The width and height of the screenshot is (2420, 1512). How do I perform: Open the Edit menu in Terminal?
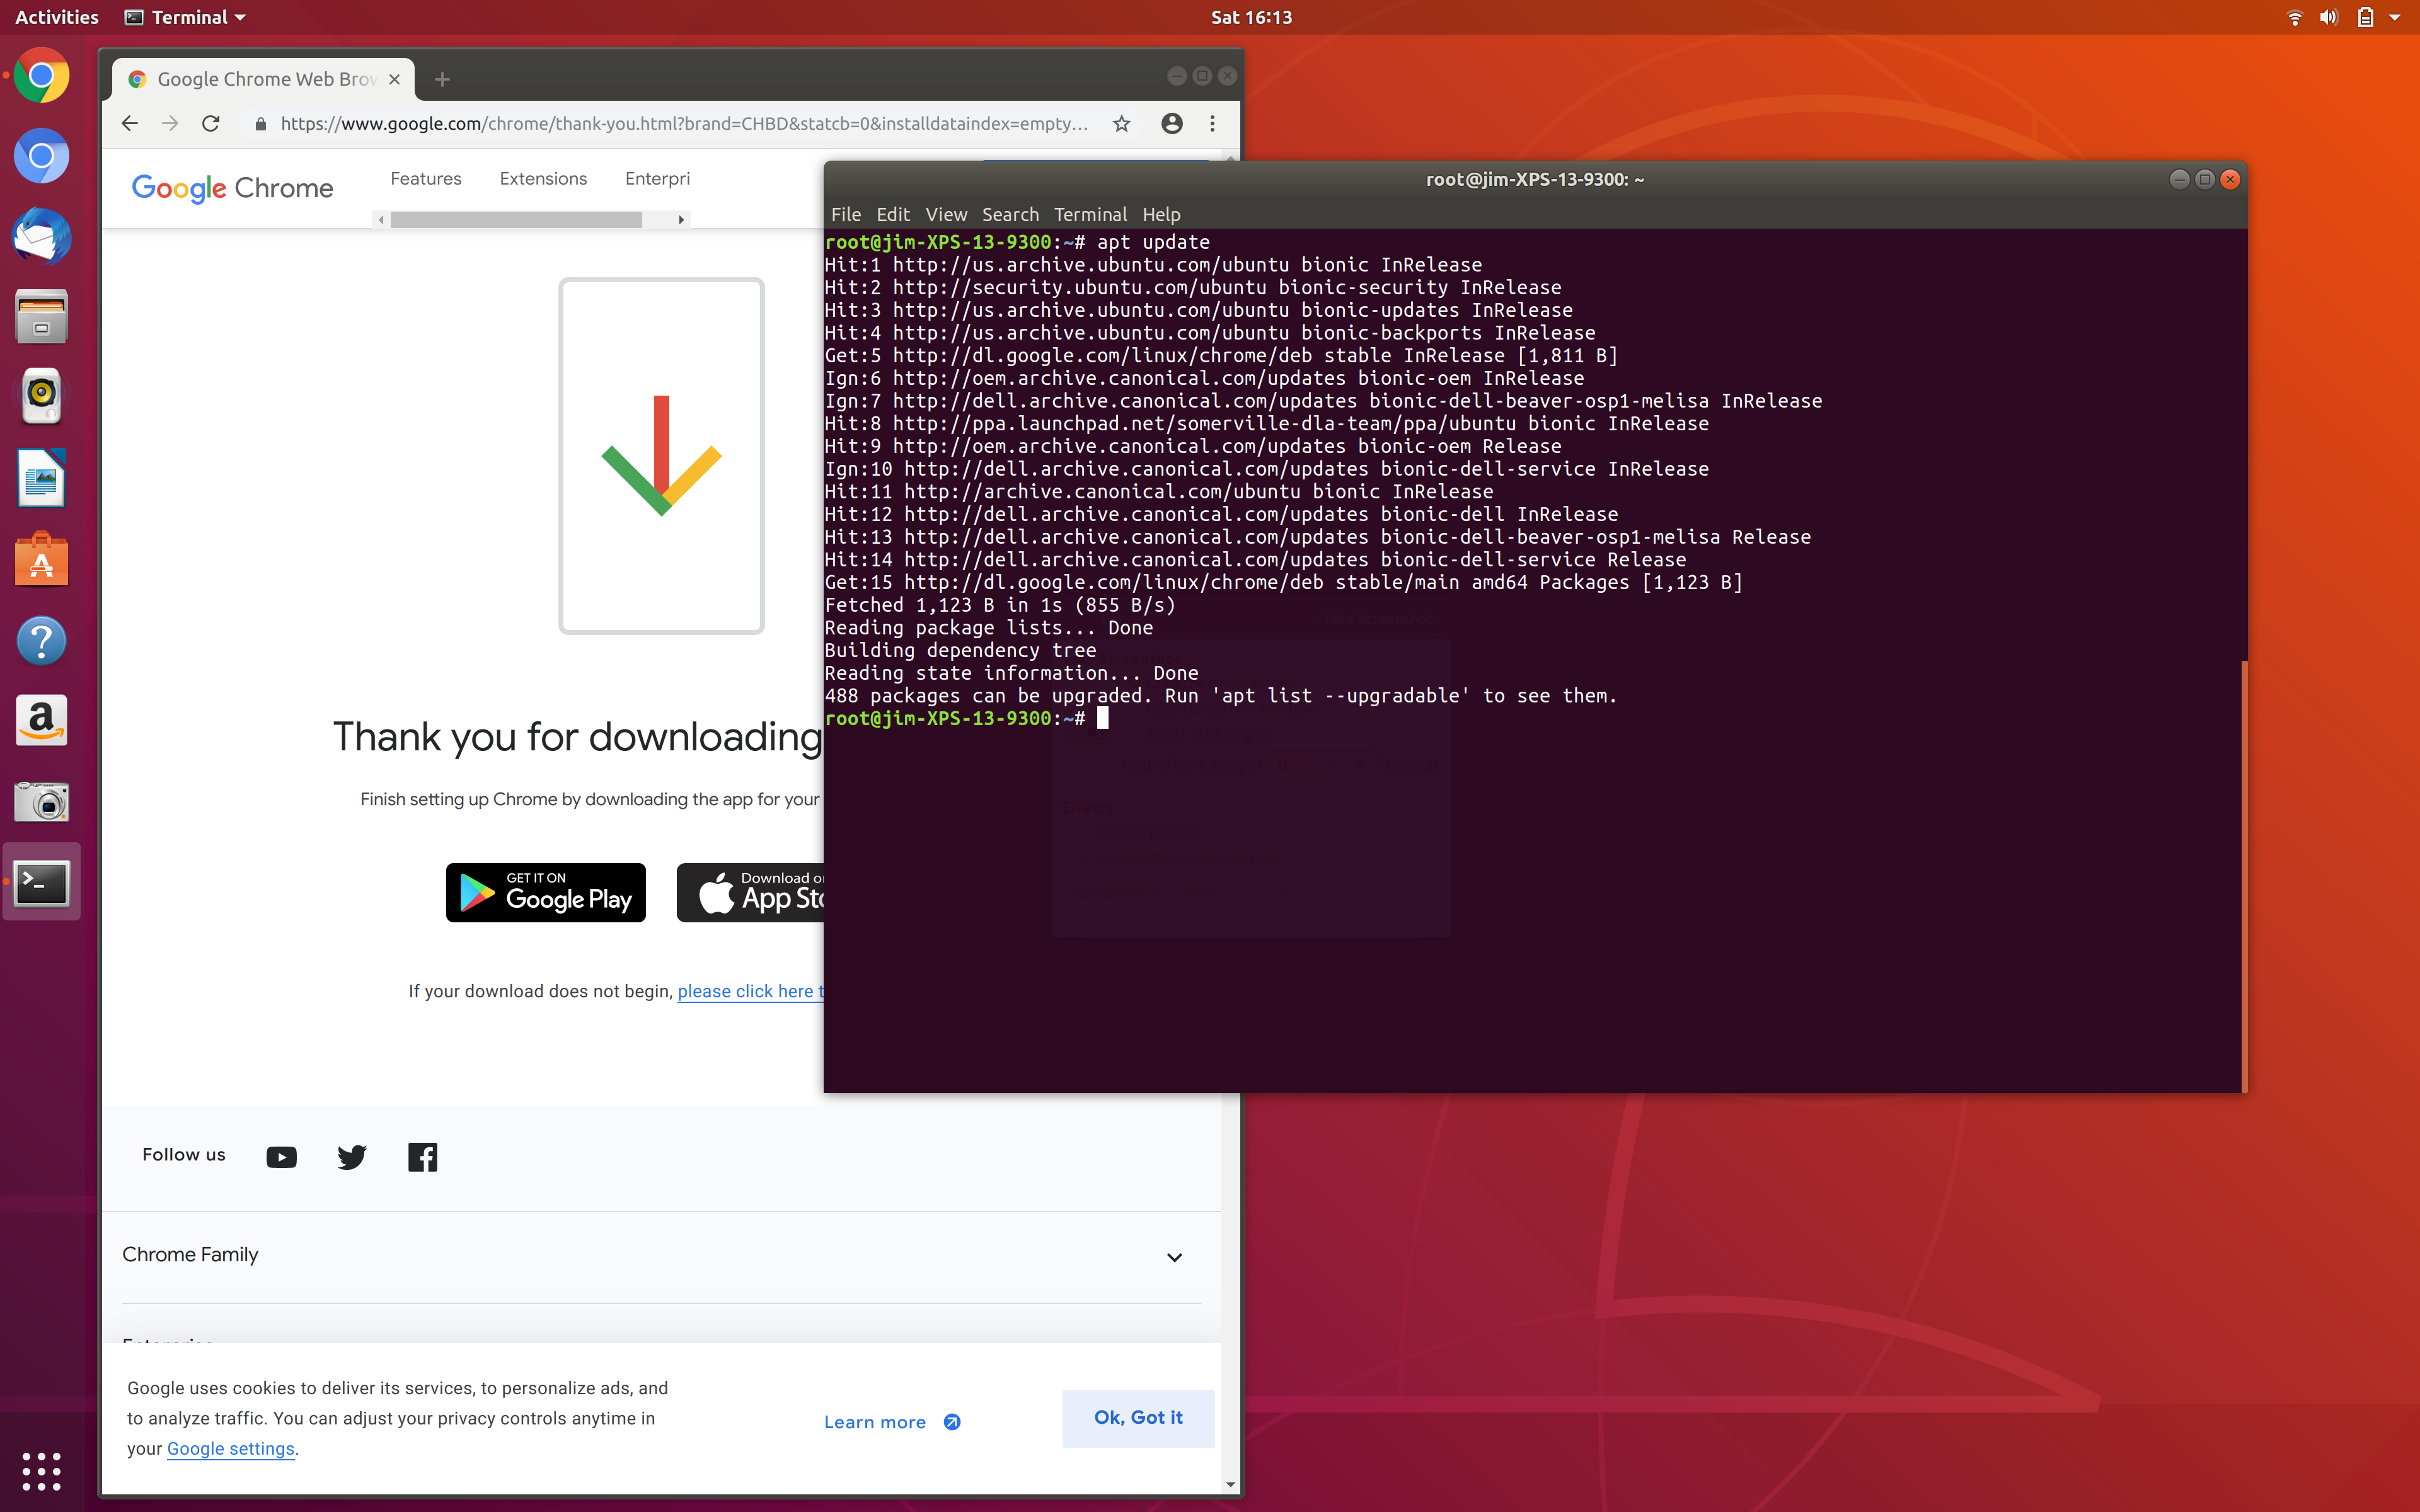pyautogui.click(x=893, y=214)
